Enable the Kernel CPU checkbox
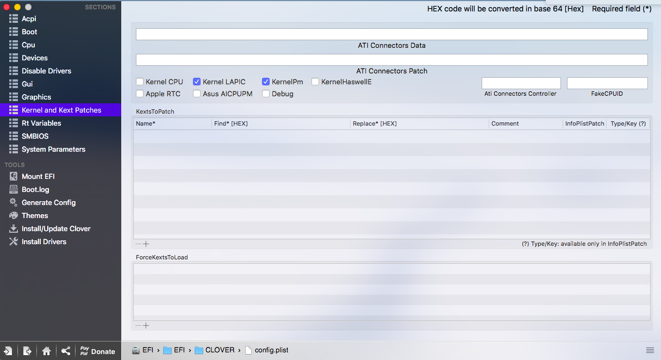661x360 pixels. click(x=140, y=82)
